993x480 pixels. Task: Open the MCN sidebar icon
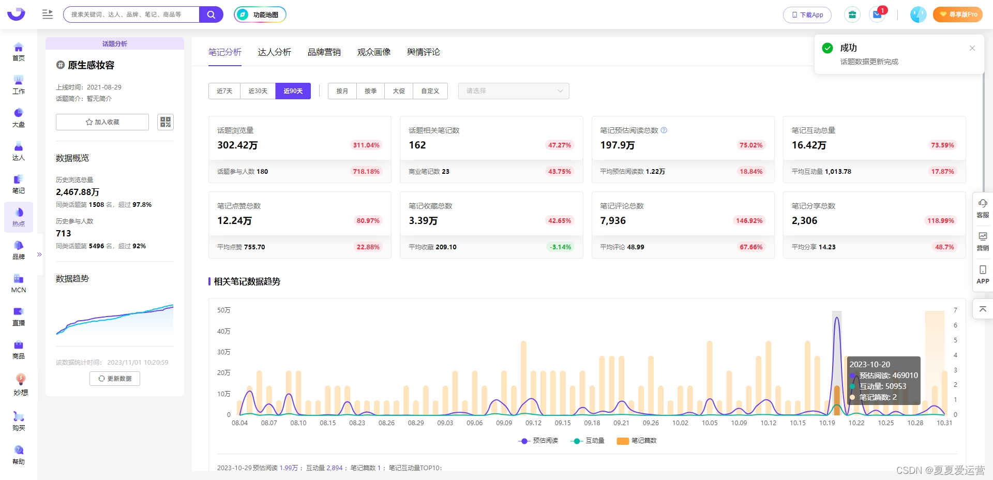[19, 283]
